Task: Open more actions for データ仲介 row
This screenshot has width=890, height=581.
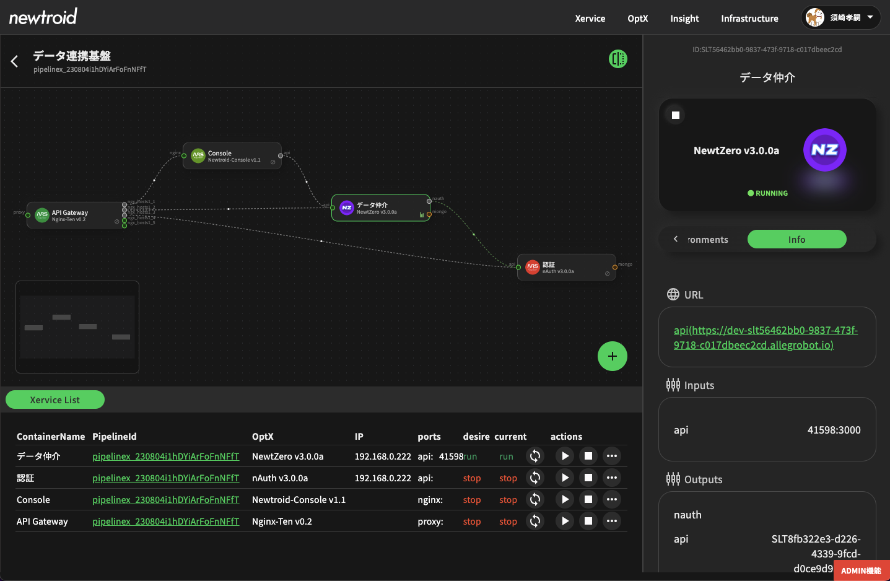Action: point(612,456)
